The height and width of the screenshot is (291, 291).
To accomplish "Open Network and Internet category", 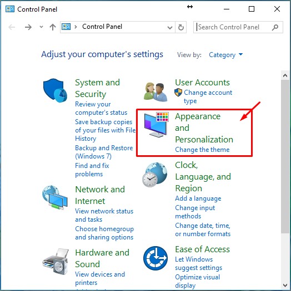I will tap(100, 195).
